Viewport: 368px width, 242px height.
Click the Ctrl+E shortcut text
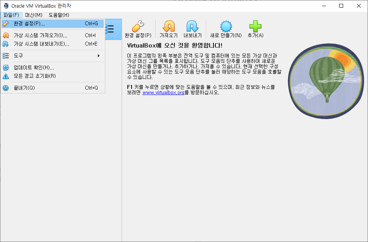pyautogui.click(x=91, y=44)
